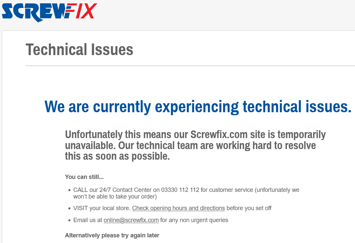Viewport: 355px width, 243px height.
Task: Click the bullet point before VISIT
Action: pyautogui.click(x=69, y=208)
